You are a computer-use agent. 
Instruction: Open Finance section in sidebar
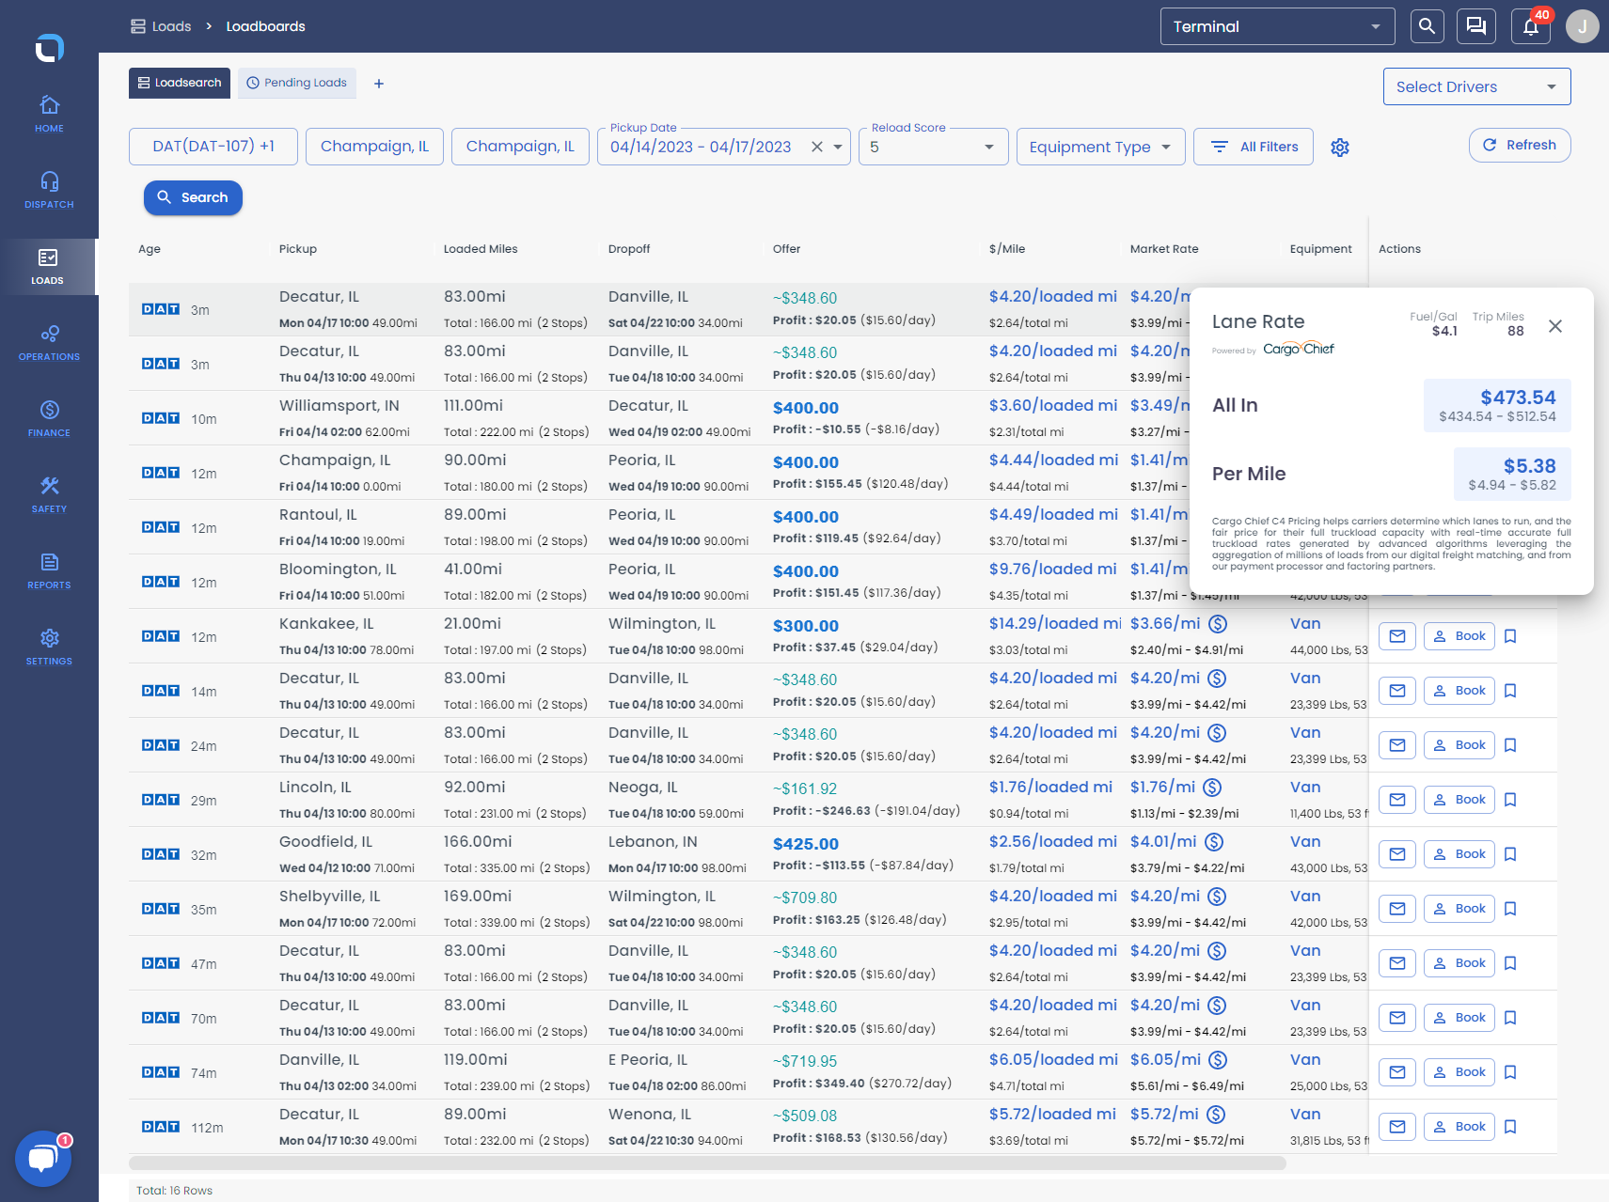point(49,418)
